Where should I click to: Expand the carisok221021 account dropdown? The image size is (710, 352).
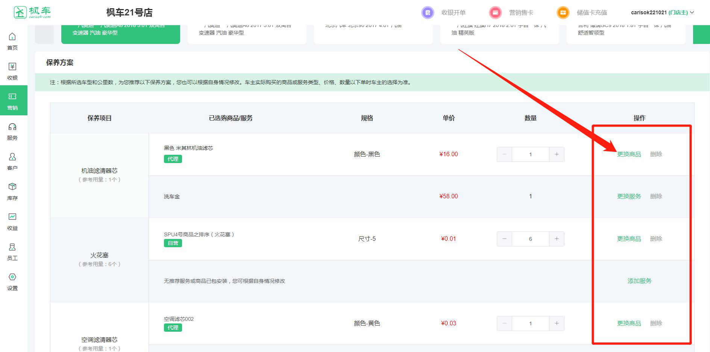pos(662,12)
